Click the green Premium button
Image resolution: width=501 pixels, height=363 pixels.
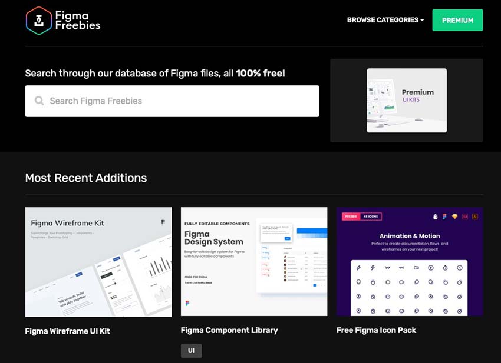coord(458,20)
